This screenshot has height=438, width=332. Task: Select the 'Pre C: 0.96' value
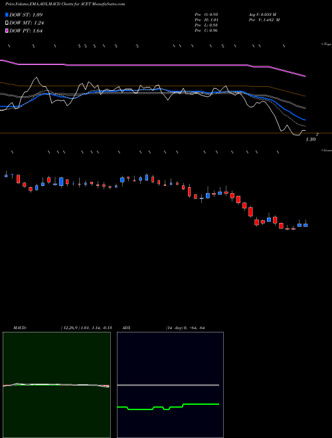click(x=207, y=31)
